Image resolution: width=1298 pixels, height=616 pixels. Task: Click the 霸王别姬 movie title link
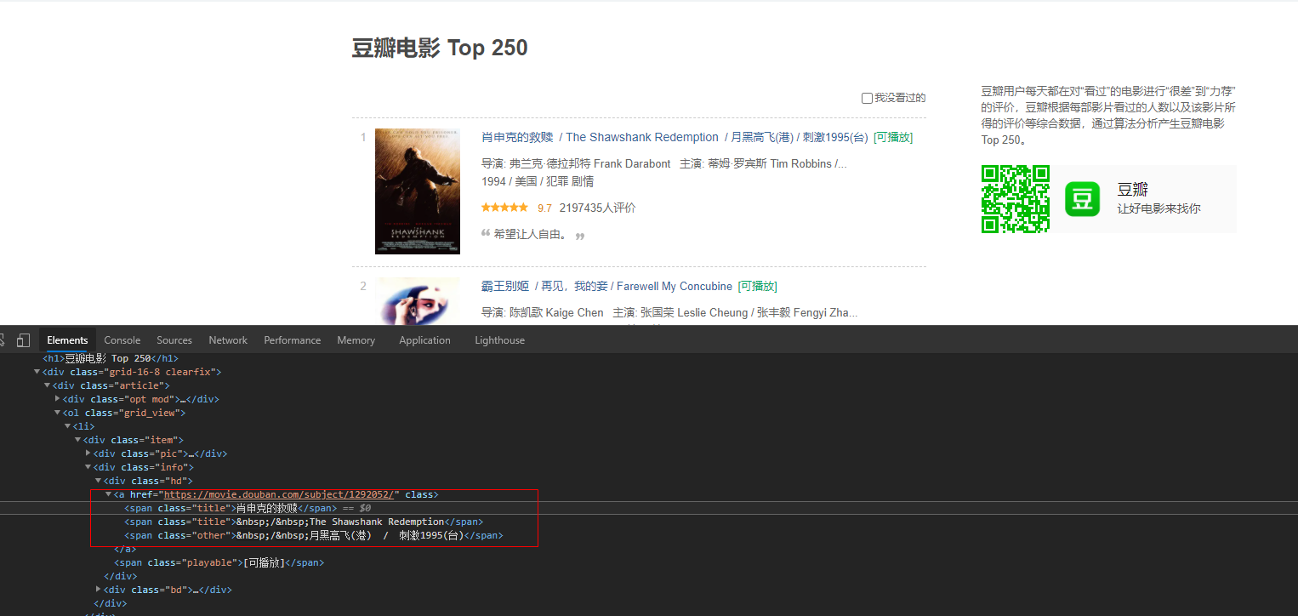505,287
